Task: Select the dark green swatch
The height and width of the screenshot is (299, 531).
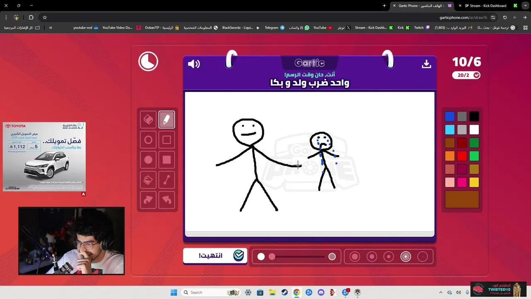Action: [x=474, y=143]
